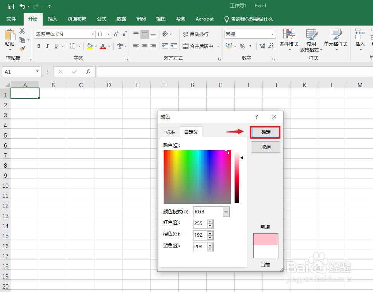This screenshot has width=373, height=292.
Task: Click the text Orientation icon
Action: click(x=165, y=34)
